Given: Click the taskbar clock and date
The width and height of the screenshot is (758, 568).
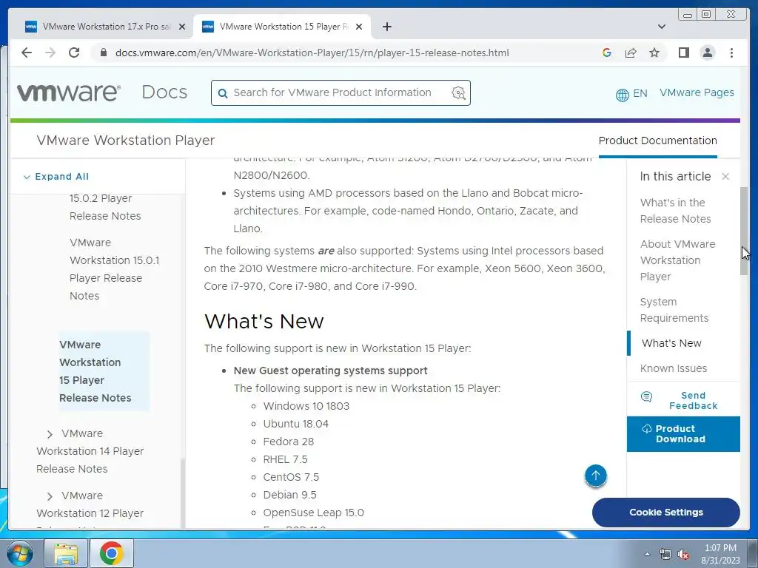Looking at the screenshot, I should tap(720, 554).
